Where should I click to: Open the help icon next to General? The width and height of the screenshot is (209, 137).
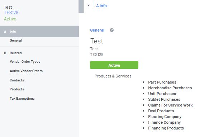(112, 30)
